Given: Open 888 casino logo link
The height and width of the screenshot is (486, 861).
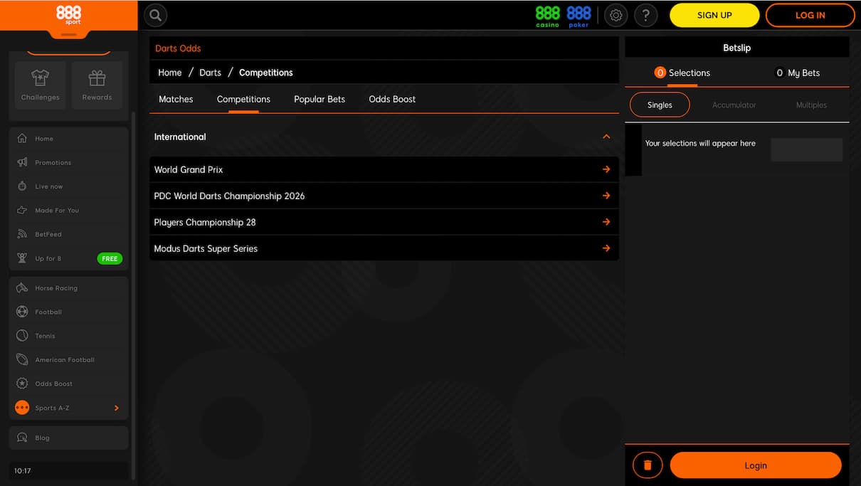Looking at the screenshot, I should coord(547,16).
